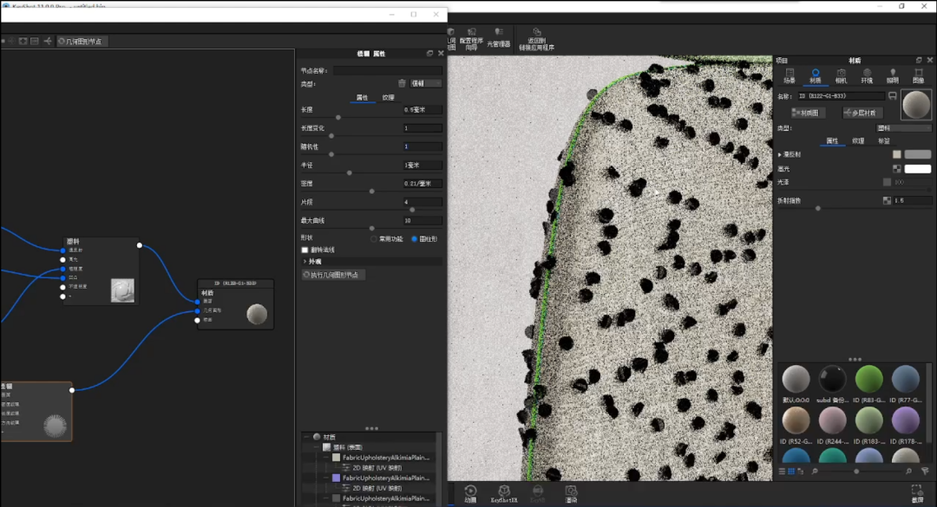The height and width of the screenshot is (507, 937).
Task: Collapse the first FabricUpholsteryAlkimiaPlain tree item
Action: click(327, 458)
